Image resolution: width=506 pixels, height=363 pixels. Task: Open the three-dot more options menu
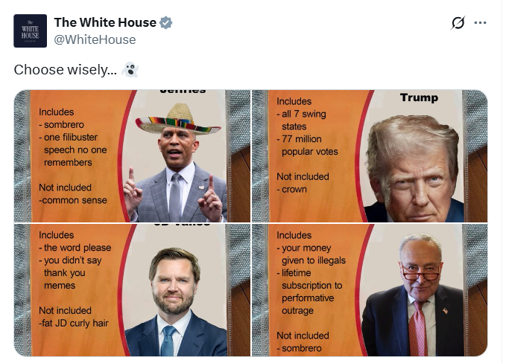[x=480, y=23]
